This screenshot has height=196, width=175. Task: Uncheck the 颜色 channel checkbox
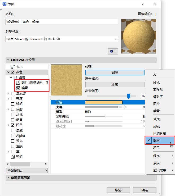(13, 72)
